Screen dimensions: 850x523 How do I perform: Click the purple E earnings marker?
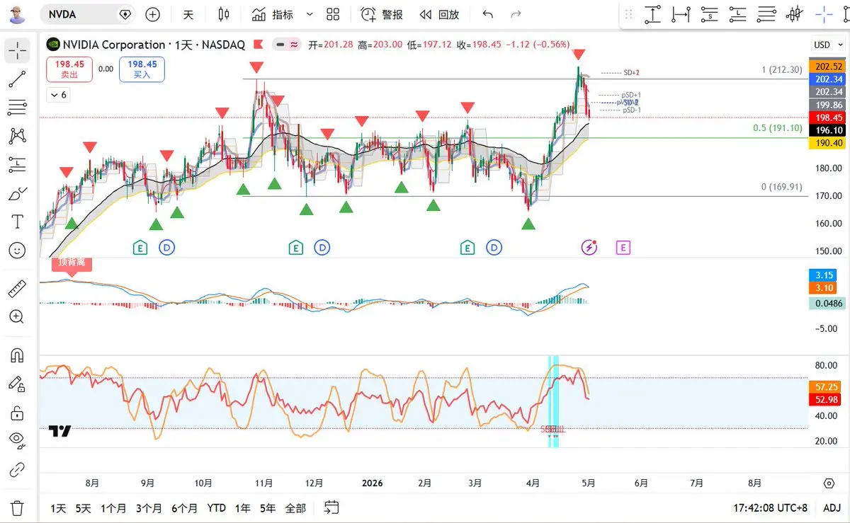(623, 247)
